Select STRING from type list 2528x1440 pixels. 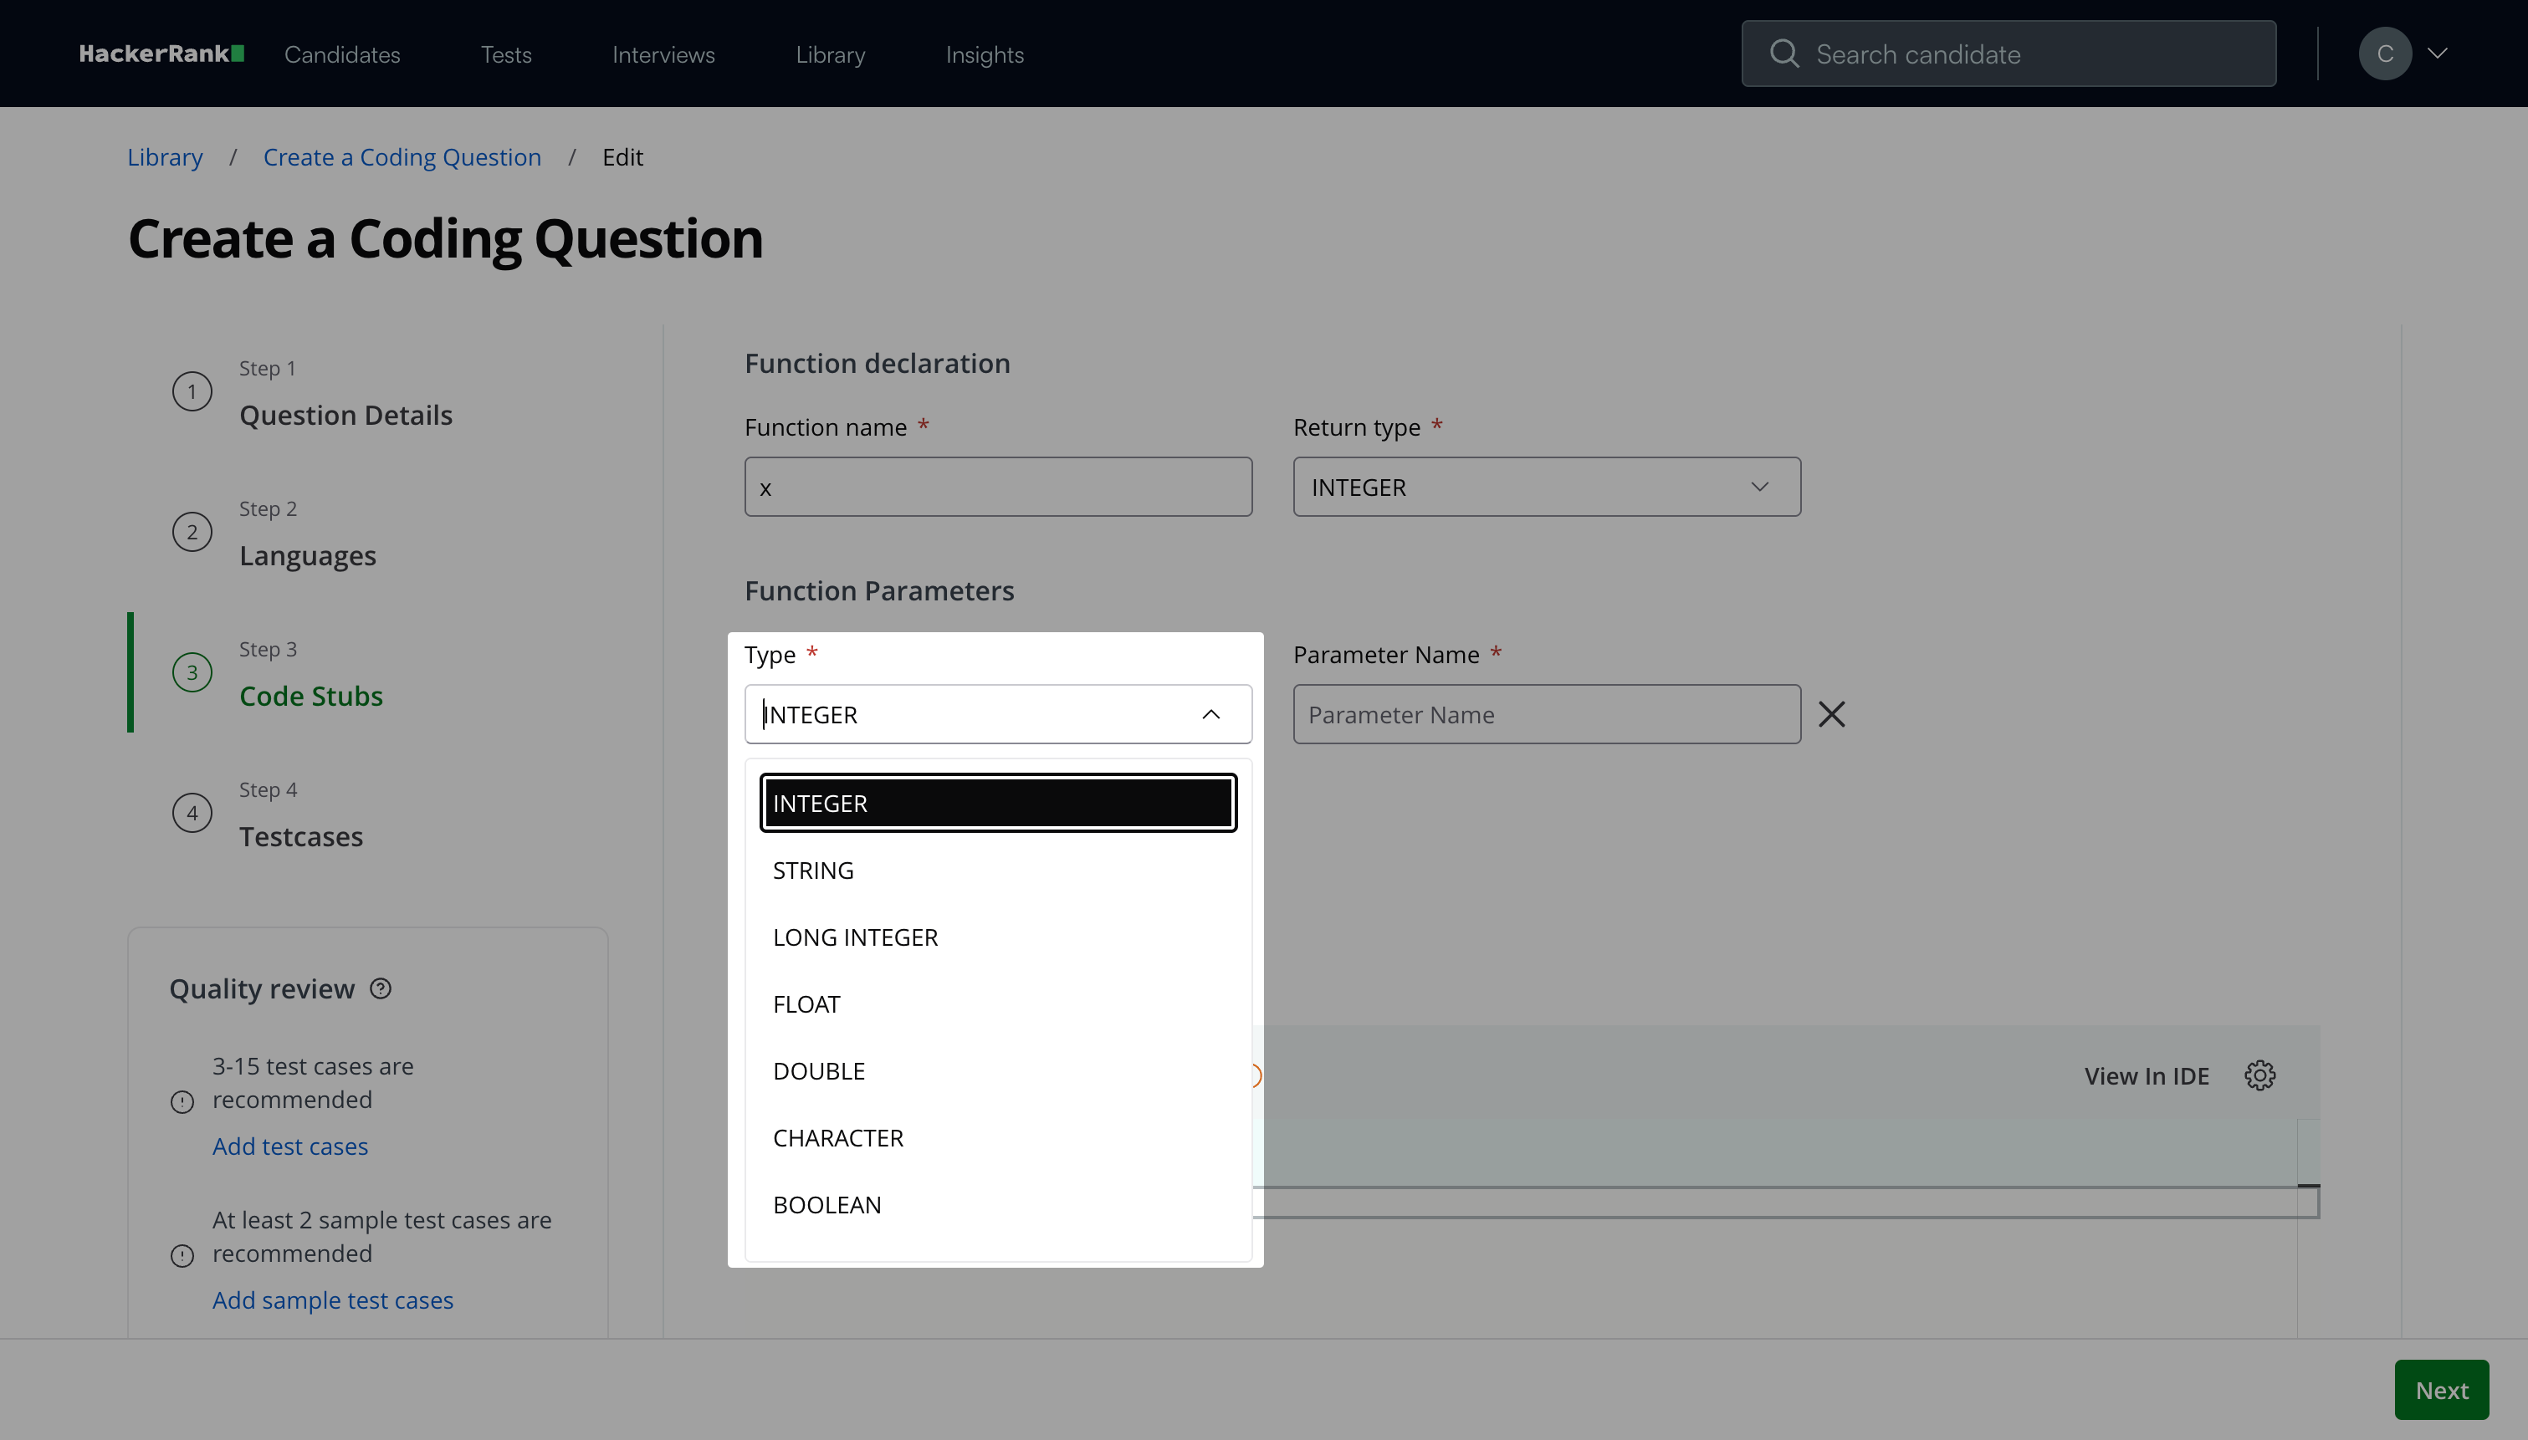[813, 871]
